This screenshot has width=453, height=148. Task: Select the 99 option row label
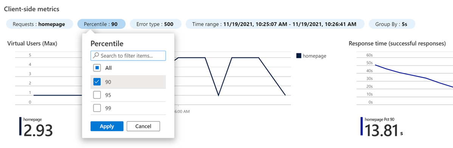point(108,108)
